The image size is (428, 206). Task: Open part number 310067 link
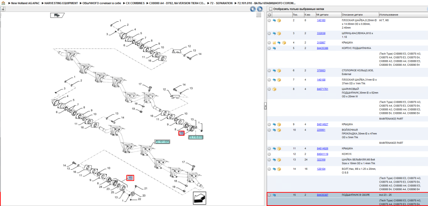[x=321, y=43]
